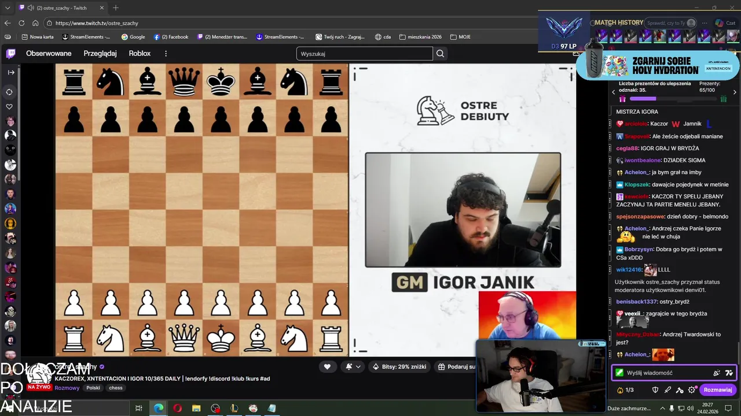Click black queen on d8
Image resolution: width=741 pixels, height=416 pixels.
(x=184, y=82)
